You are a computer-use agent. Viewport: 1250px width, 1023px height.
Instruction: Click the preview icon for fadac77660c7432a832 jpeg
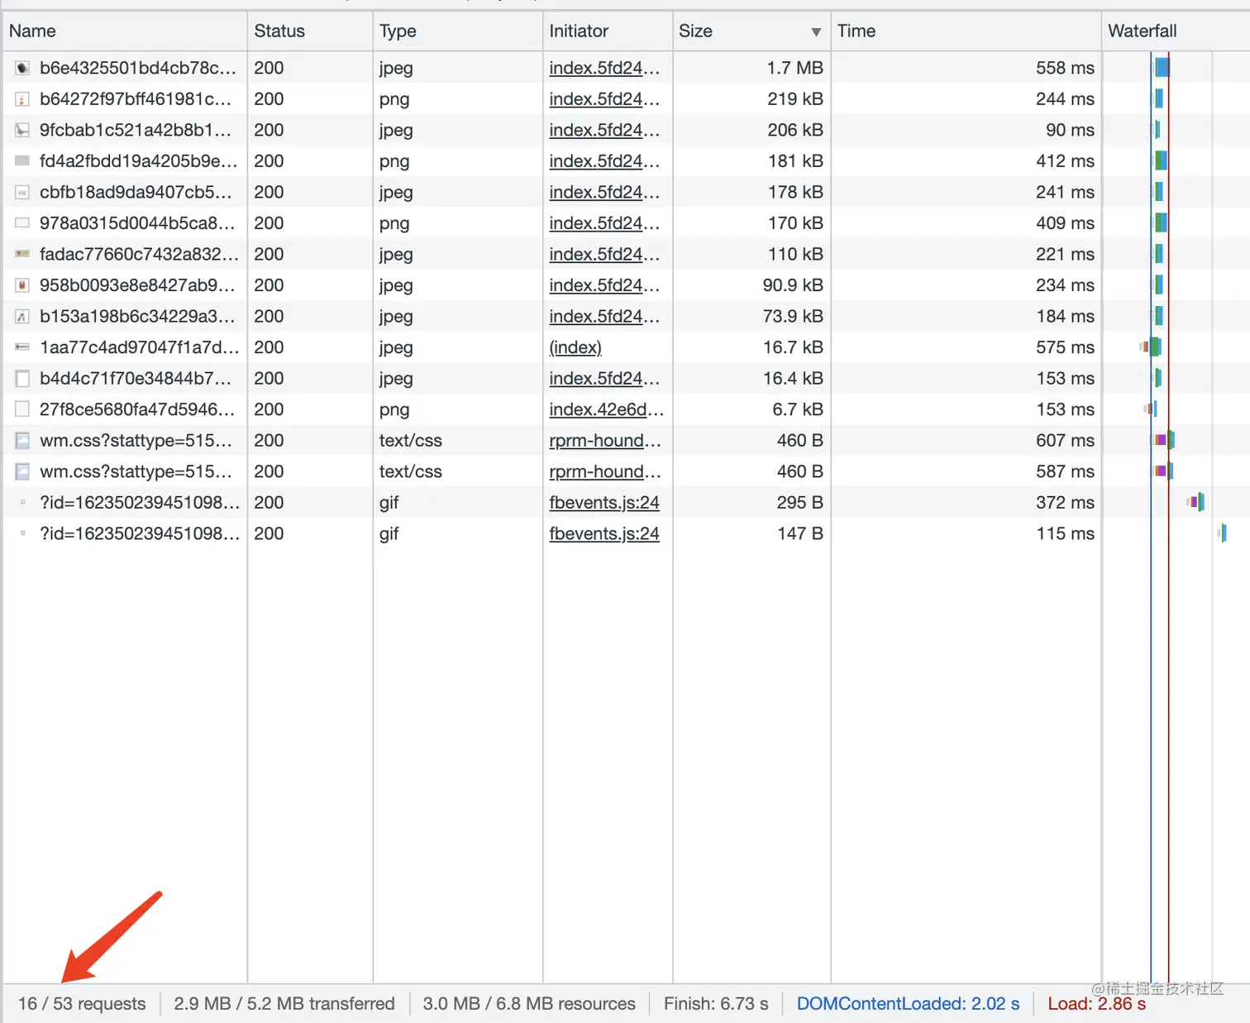point(22,254)
